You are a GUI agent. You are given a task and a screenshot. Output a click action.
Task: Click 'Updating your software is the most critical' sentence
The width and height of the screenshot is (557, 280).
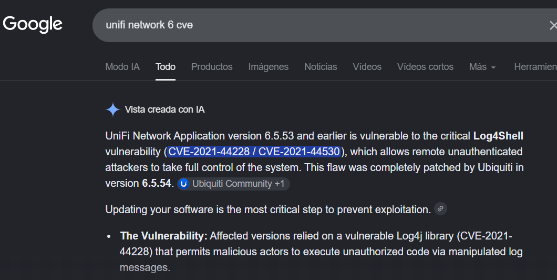(268, 209)
